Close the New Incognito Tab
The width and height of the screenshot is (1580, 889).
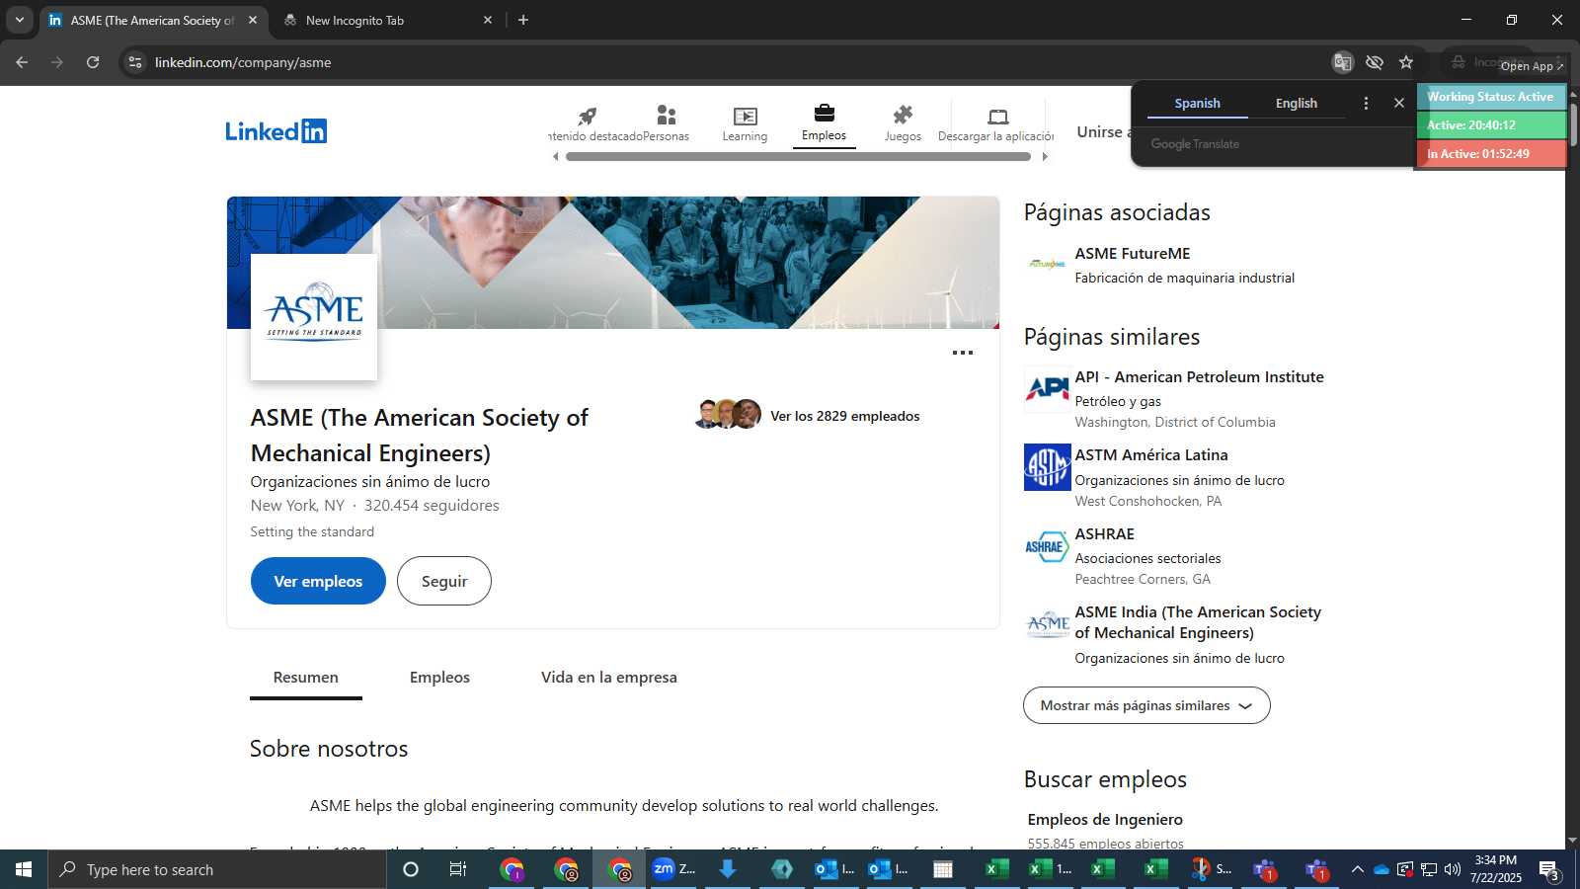click(487, 20)
